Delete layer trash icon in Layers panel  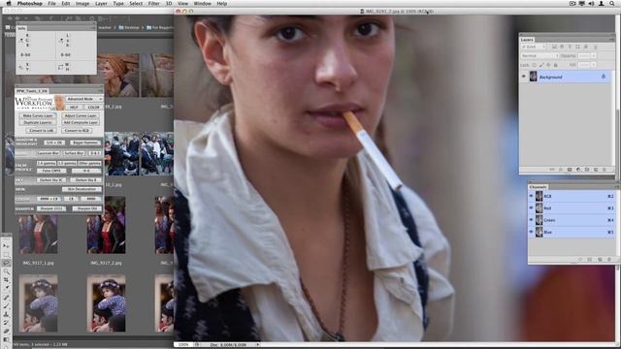[605, 170]
